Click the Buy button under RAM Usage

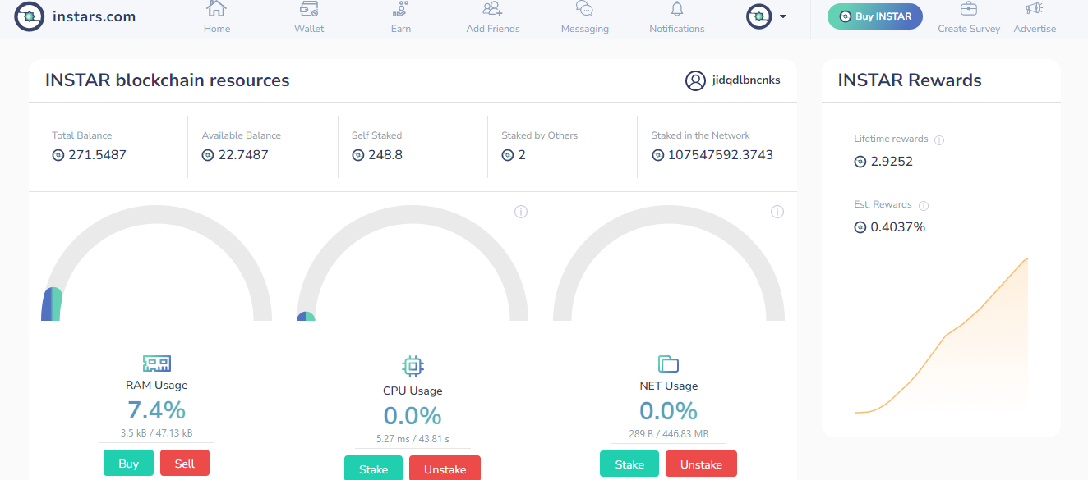pos(129,464)
